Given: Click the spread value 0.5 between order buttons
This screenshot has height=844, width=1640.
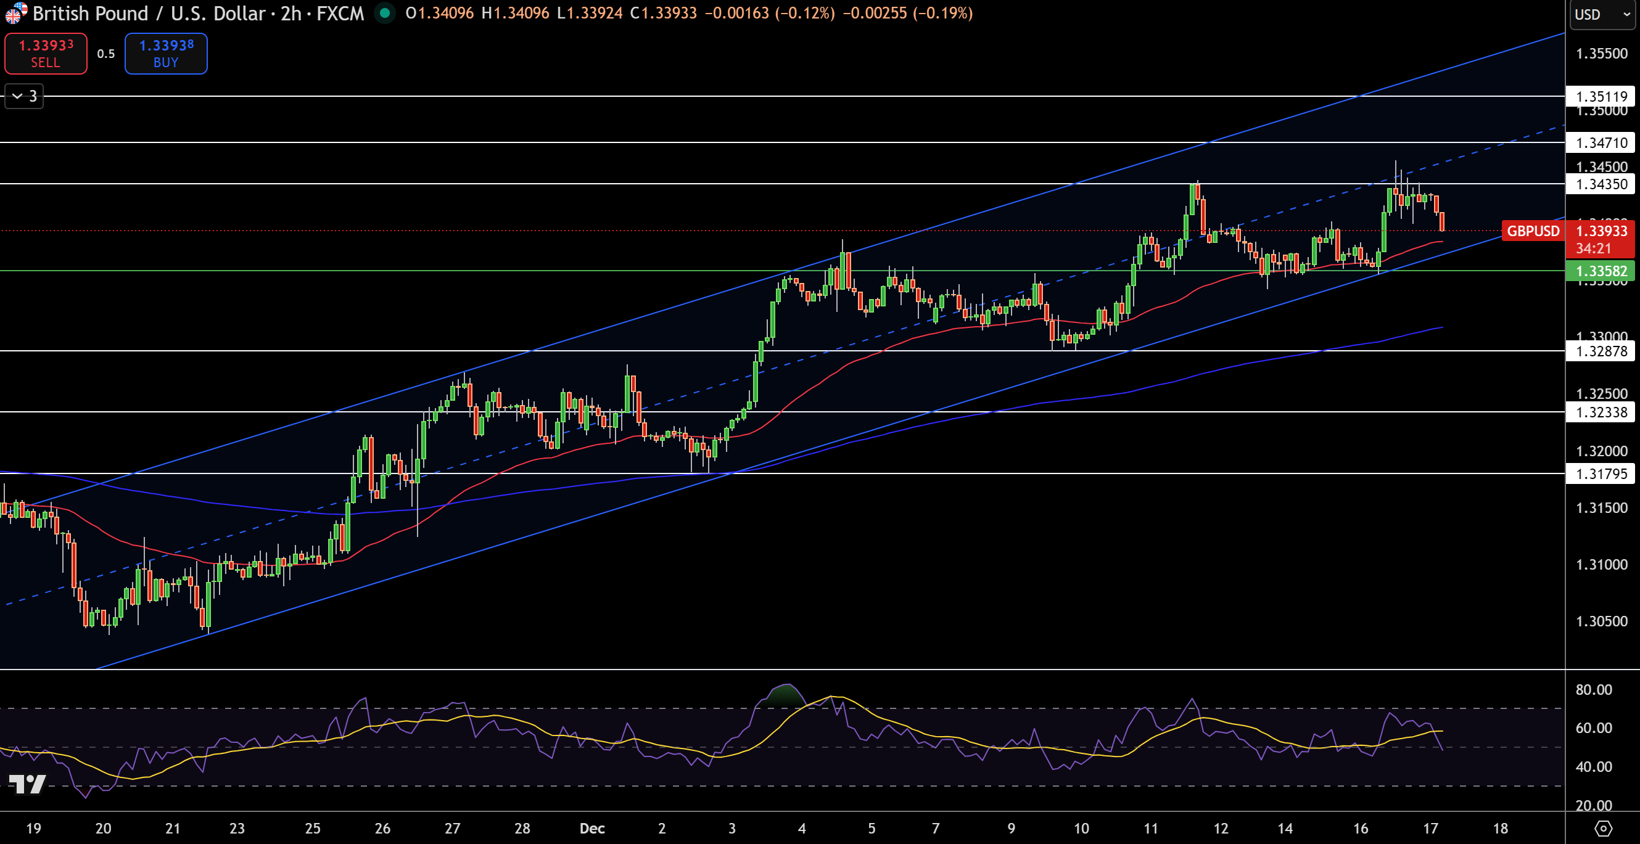Looking at the screenshot, I should click(x=105, y=54).
